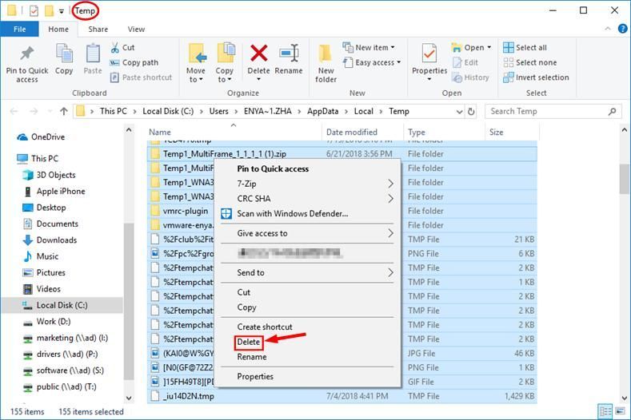
Task: Expand the address bar history dropdown
Action: 459,112
